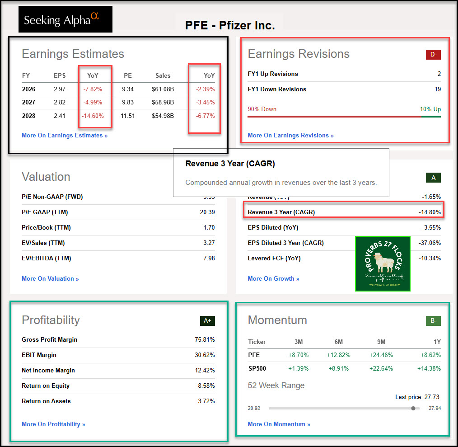Open More On Earnings Estimates link
The width and height of the screenshot is (458, 447).
click(65, 135)
